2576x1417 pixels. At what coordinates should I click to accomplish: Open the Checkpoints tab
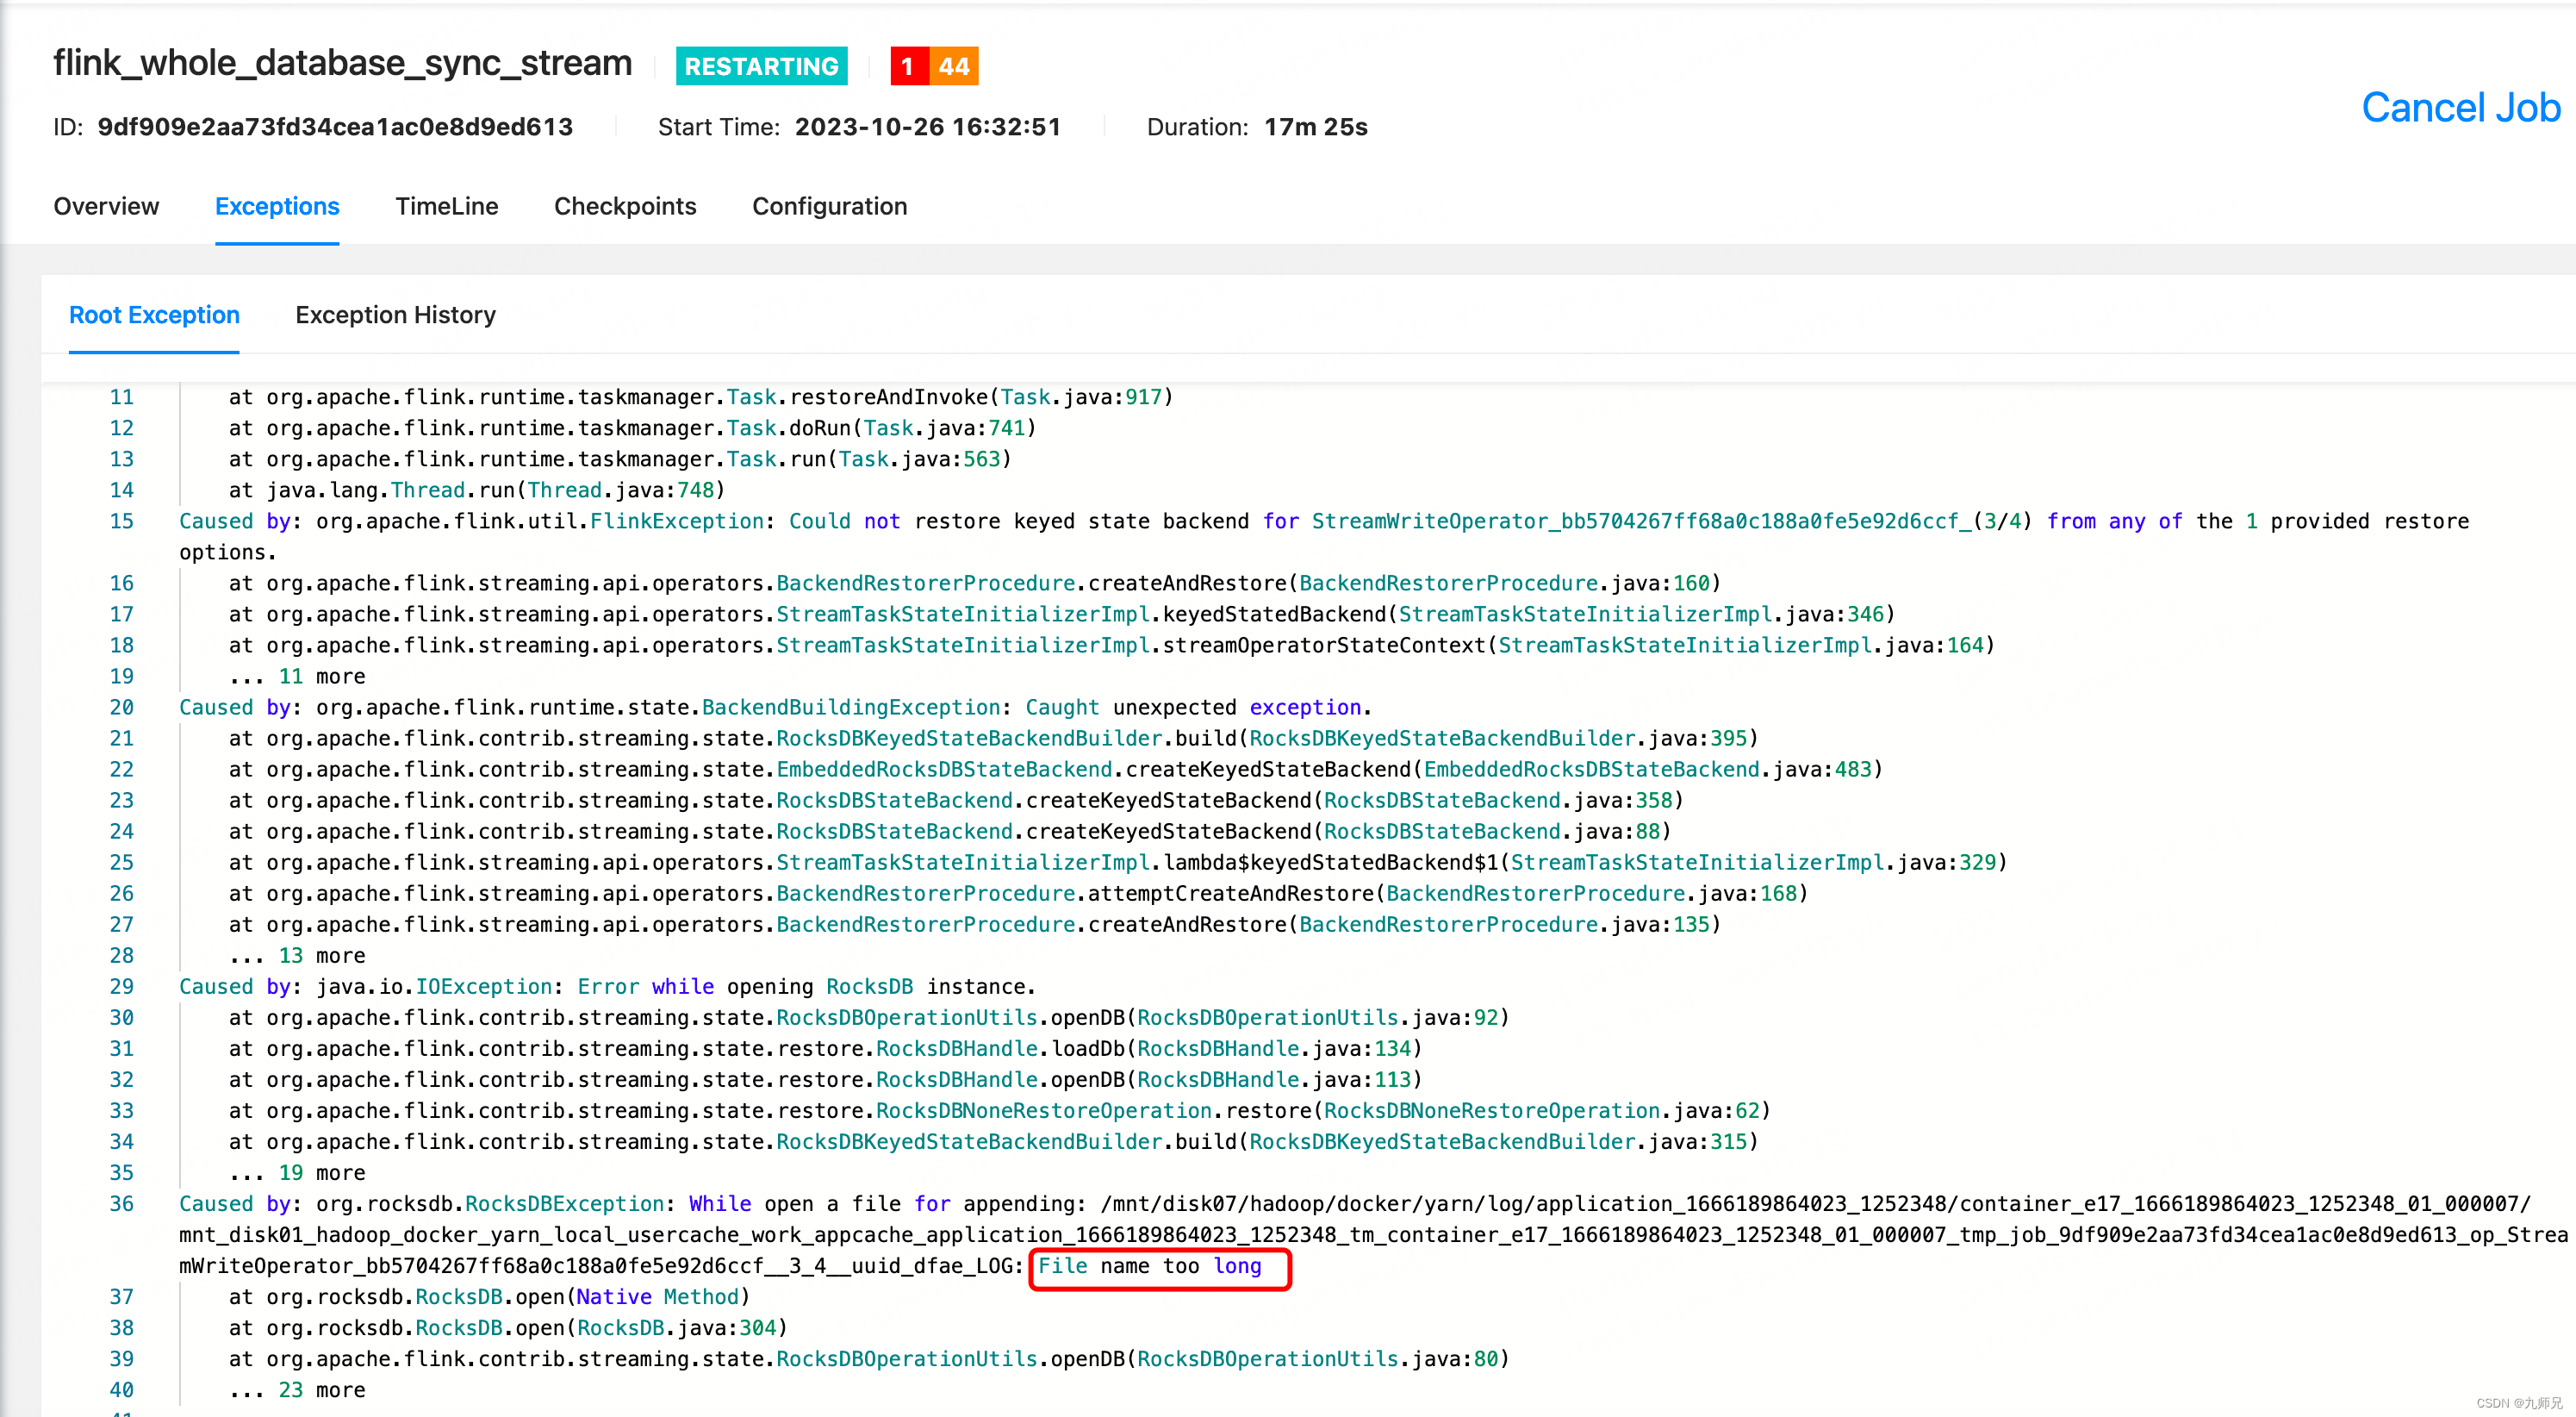coord(625,207)
